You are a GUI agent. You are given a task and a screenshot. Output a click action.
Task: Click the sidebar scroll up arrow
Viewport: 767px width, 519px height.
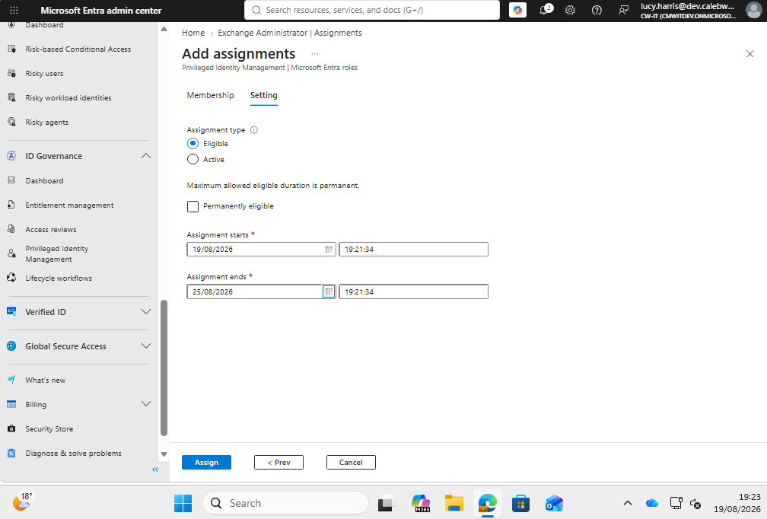(164, 30)
